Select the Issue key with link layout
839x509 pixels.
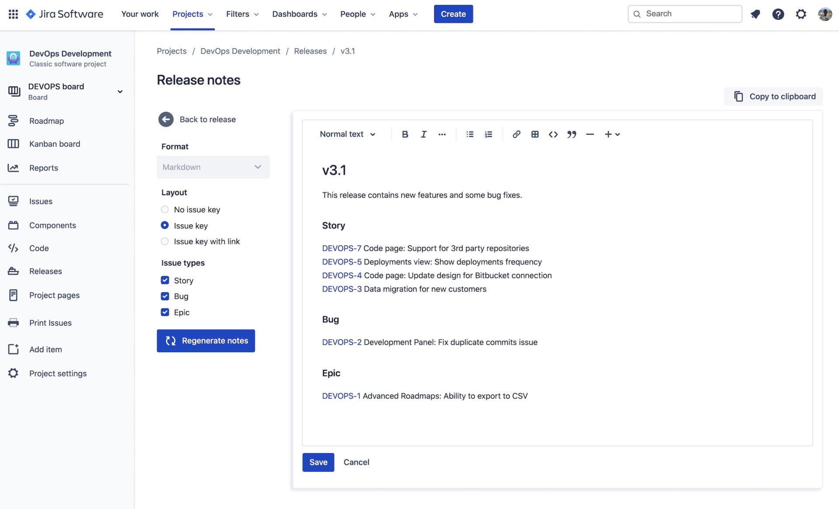[x=165, y=241]
